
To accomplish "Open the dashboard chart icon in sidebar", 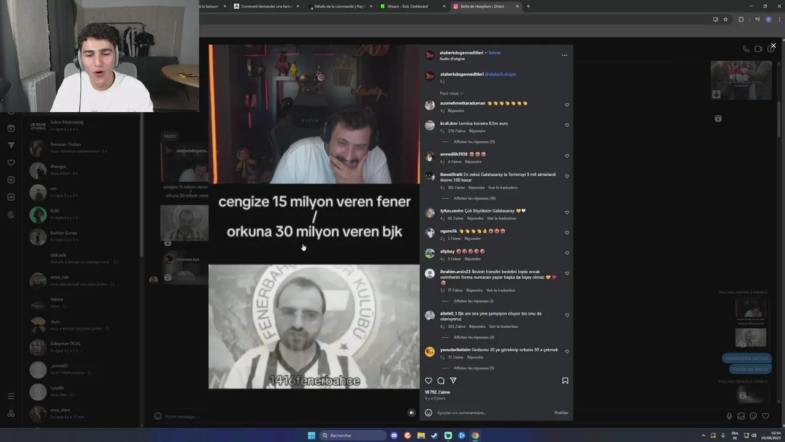I will [10, 197].
